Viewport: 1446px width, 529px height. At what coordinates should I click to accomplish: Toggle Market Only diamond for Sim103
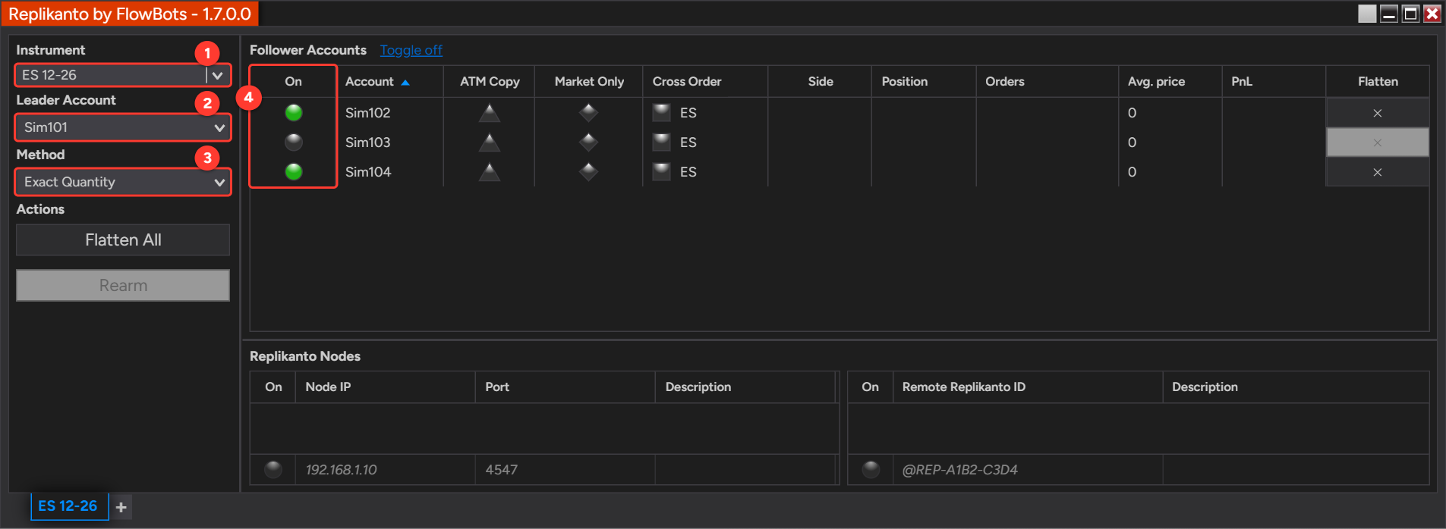[x=588, y=142]
